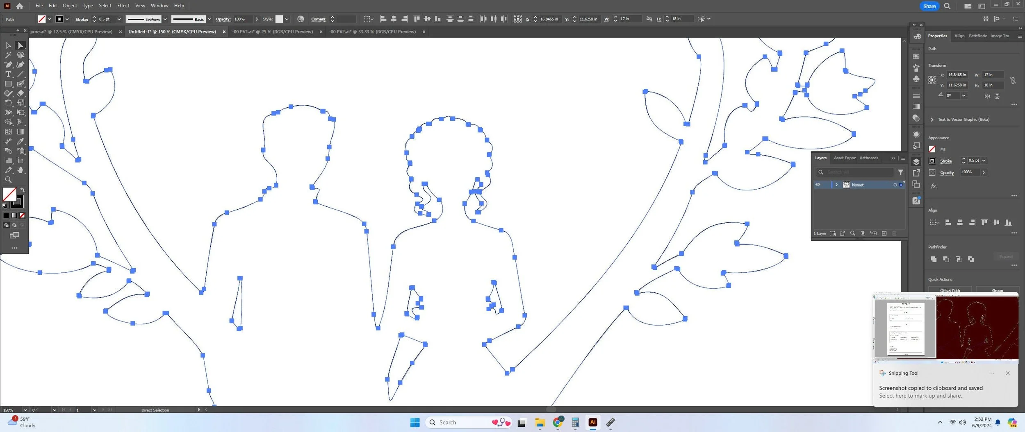Click the Fill swatch in Appearance

[x=932, y=149]
